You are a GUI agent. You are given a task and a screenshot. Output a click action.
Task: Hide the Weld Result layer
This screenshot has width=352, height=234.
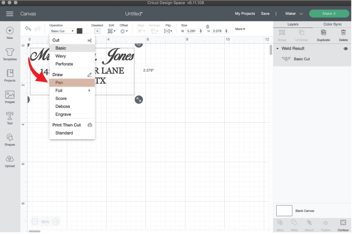[x=345, y=49]
